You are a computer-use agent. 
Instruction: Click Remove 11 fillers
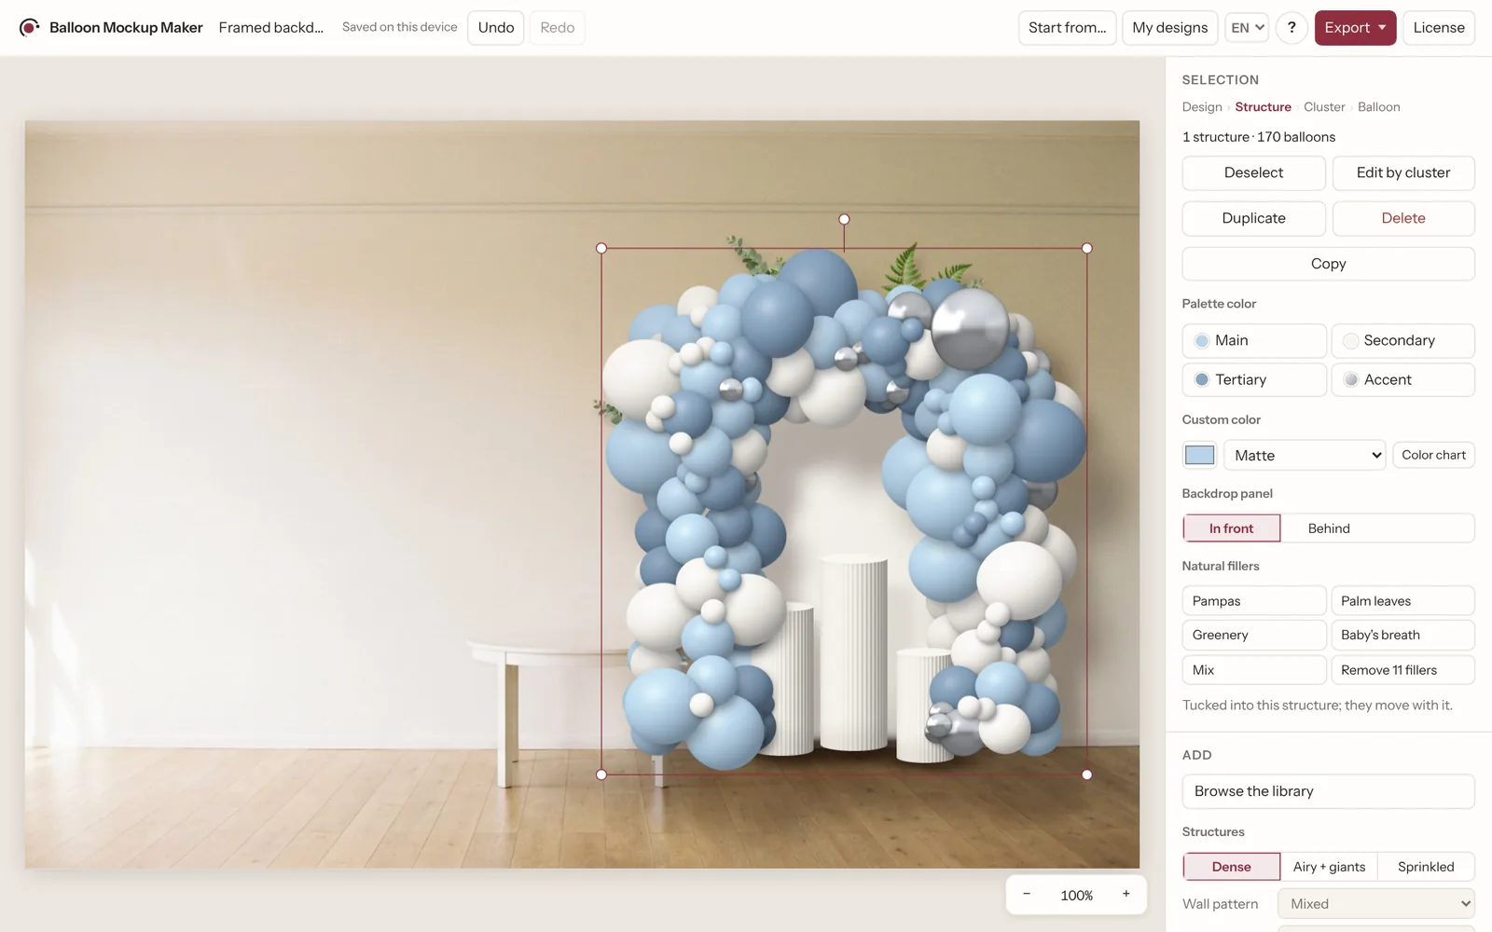(1402, 670)
